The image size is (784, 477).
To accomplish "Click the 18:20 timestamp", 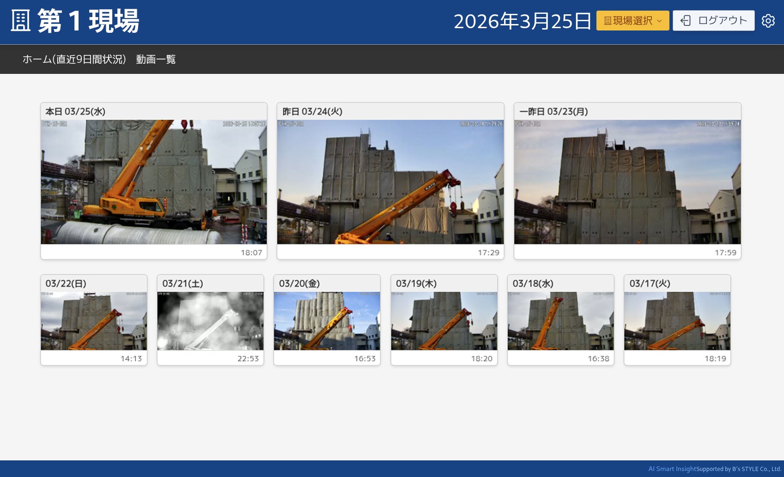I will pyautogui.click(x=482, y=358).
